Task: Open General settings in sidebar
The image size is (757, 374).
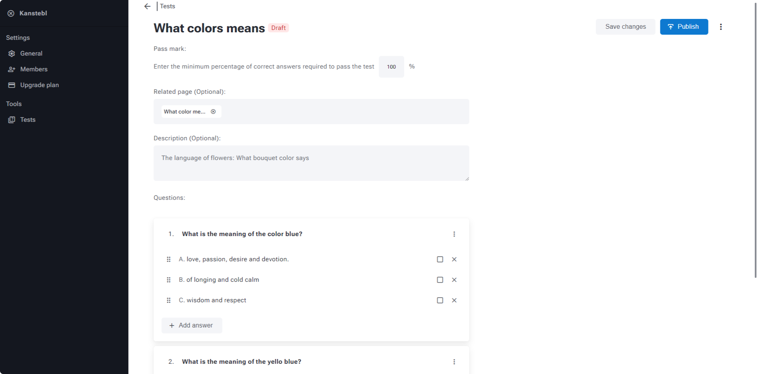Action: click(x=31, y=53)
